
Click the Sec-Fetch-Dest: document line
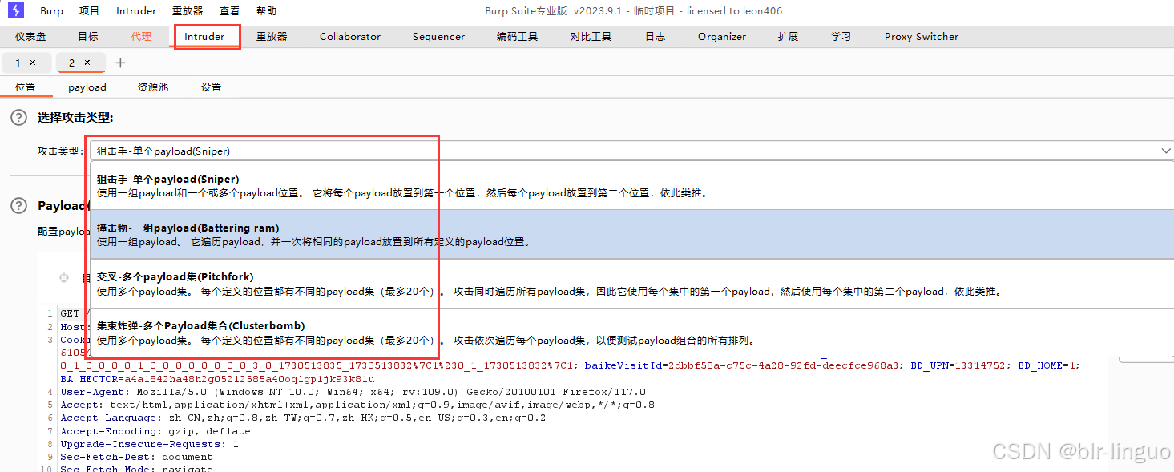point(136,456)
